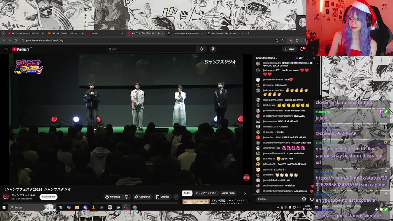
Task: Show more filter chips with right arrow
Action: point(245,193)
